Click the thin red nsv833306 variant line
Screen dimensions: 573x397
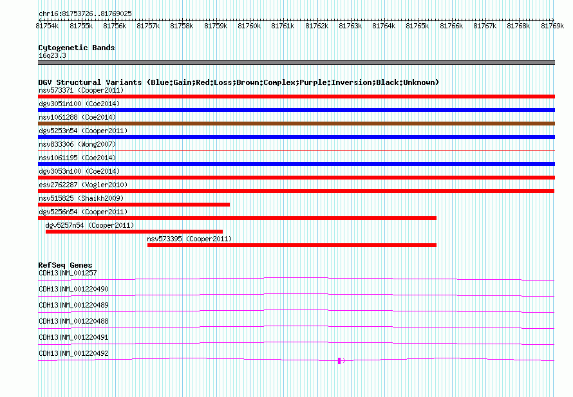point(296,150)
